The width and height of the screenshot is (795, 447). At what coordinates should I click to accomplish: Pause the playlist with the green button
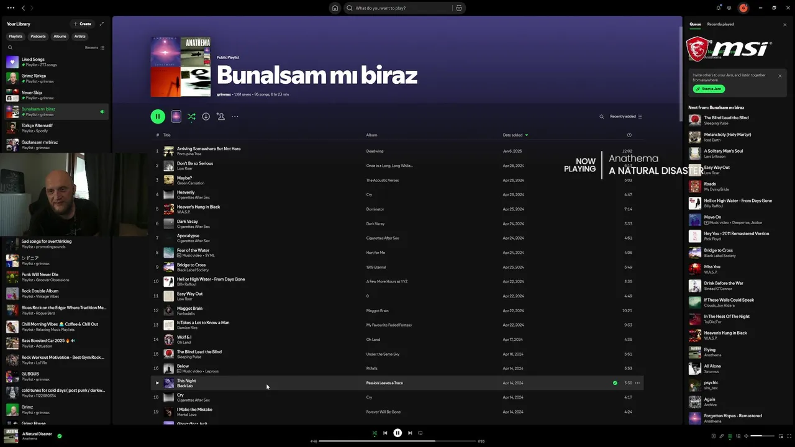point(158,116)
